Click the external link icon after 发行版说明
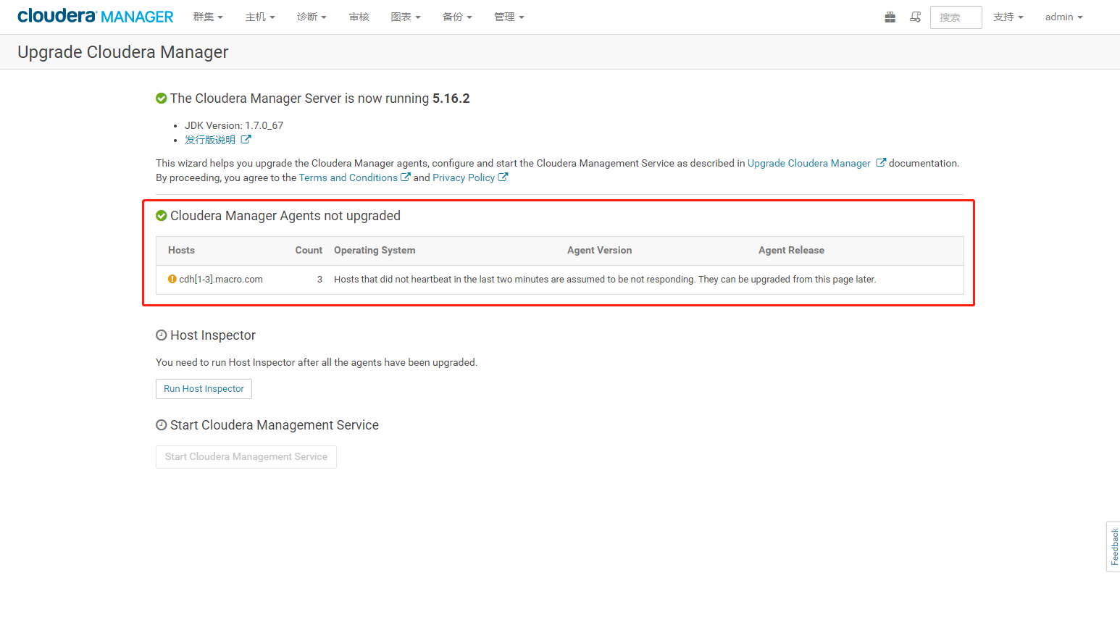The image size is (1120, 628). pyautogui.click(x=246, y=139)
